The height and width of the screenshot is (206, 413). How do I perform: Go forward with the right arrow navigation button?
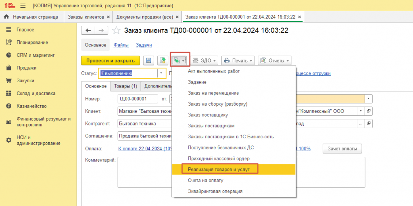(101, 31)
